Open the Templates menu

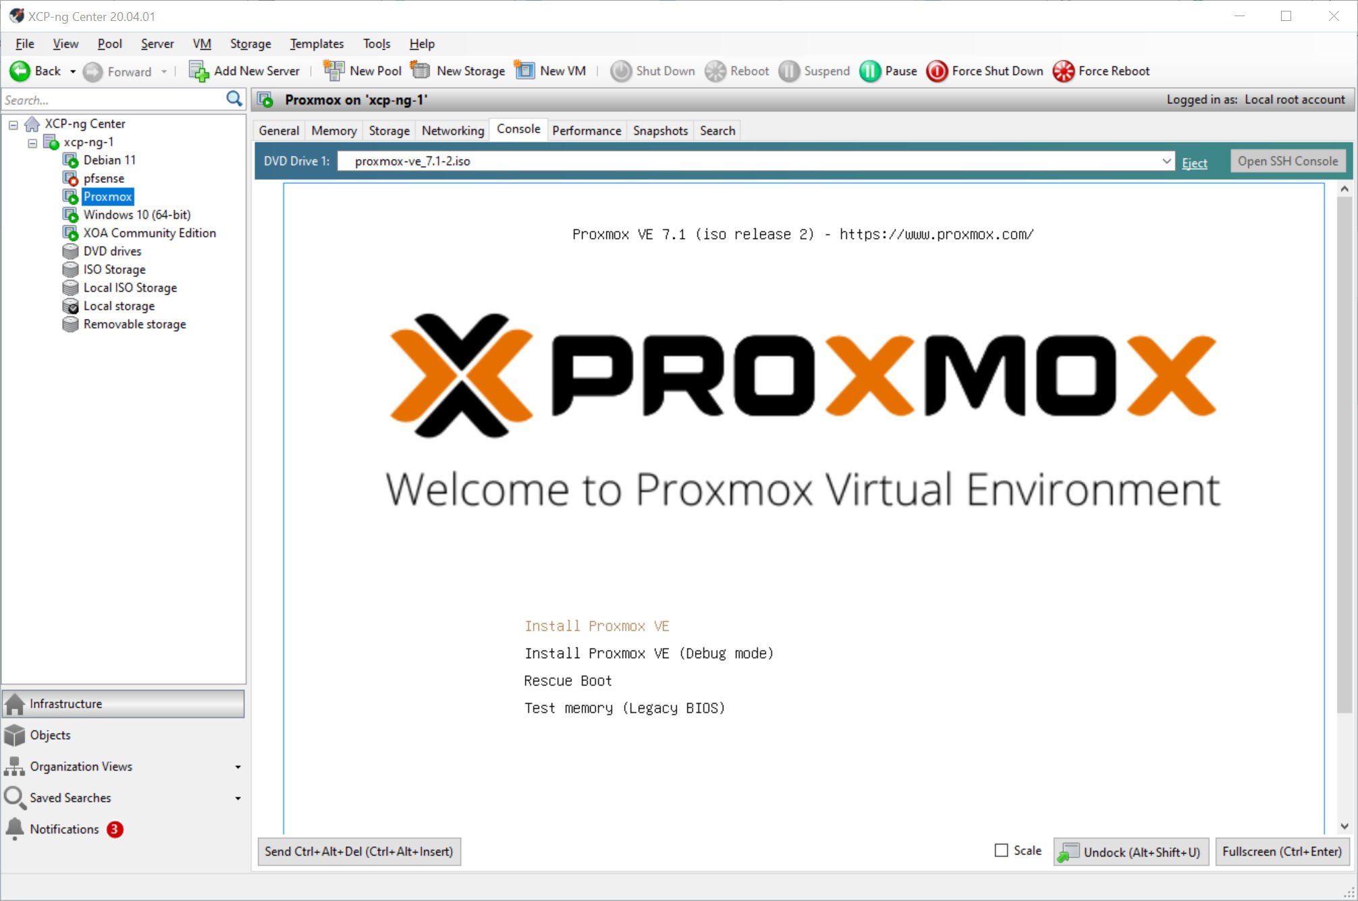[x=316, y=44]
